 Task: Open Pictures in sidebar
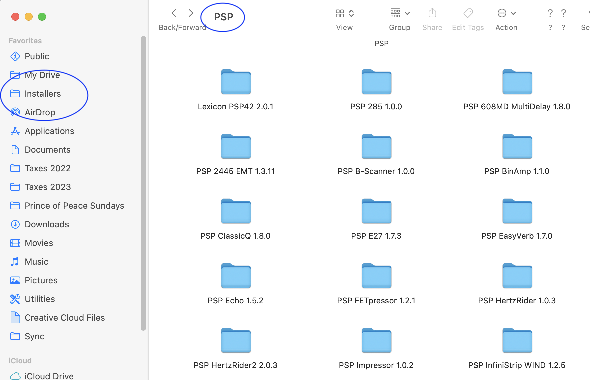[x=41, y=280]
